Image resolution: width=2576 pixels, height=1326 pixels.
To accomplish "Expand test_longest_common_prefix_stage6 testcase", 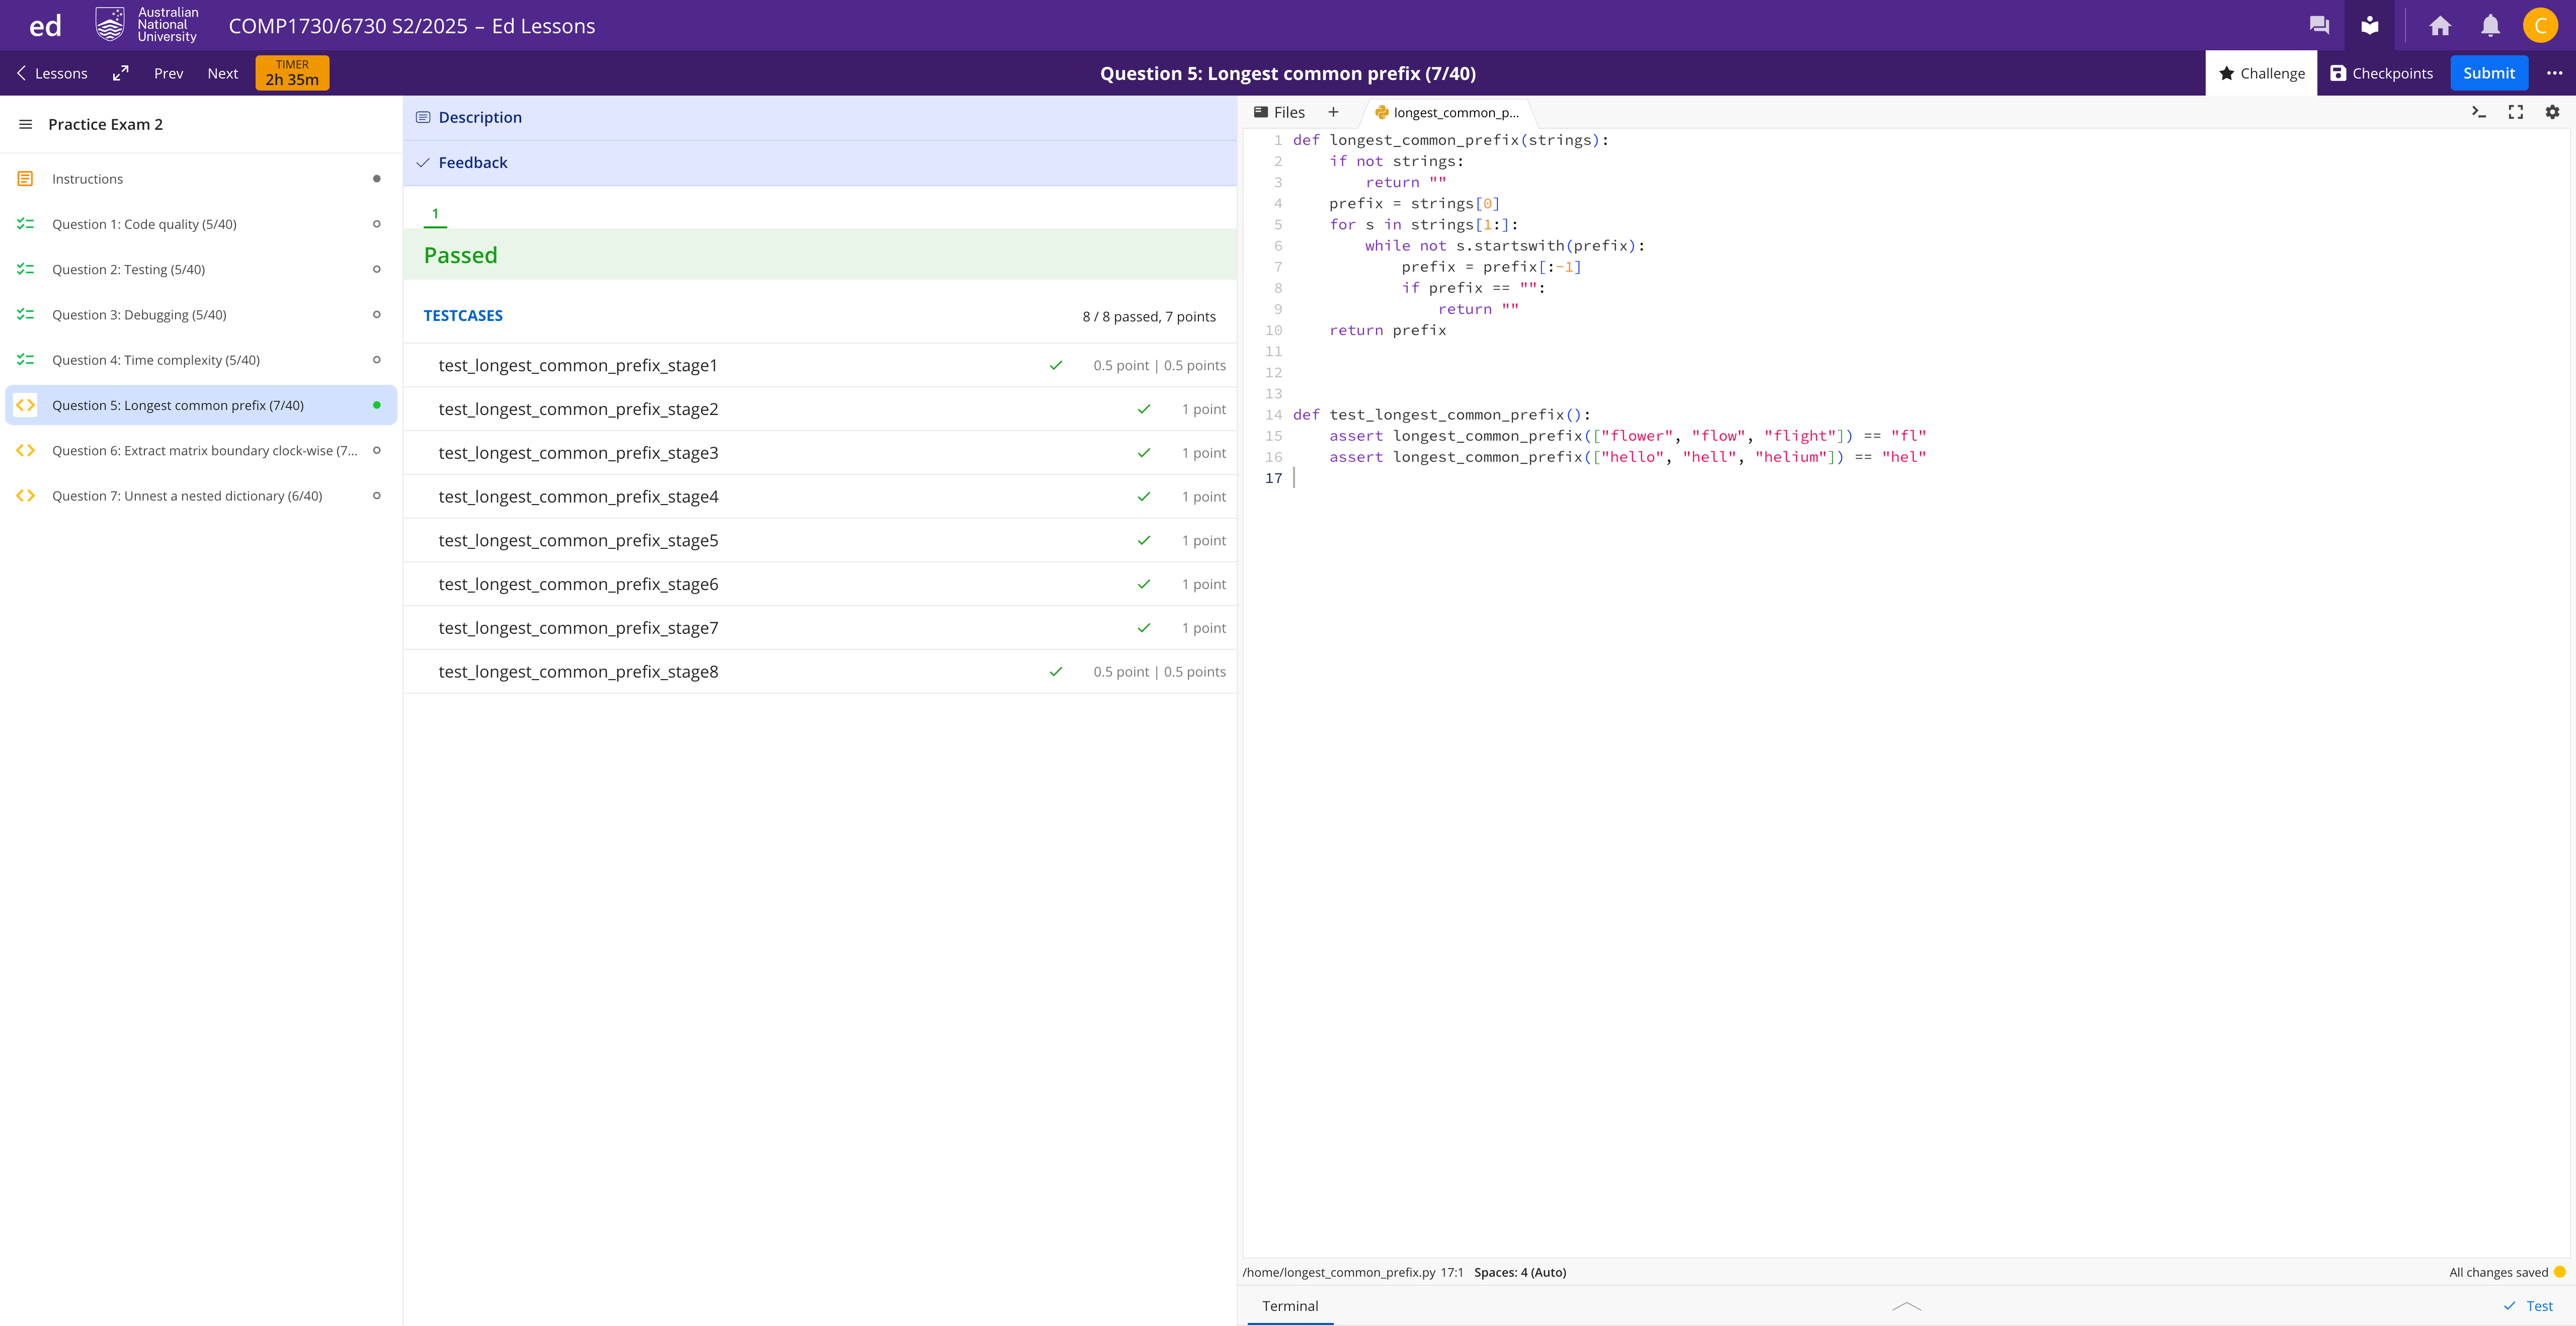I will tap(820, 585).
